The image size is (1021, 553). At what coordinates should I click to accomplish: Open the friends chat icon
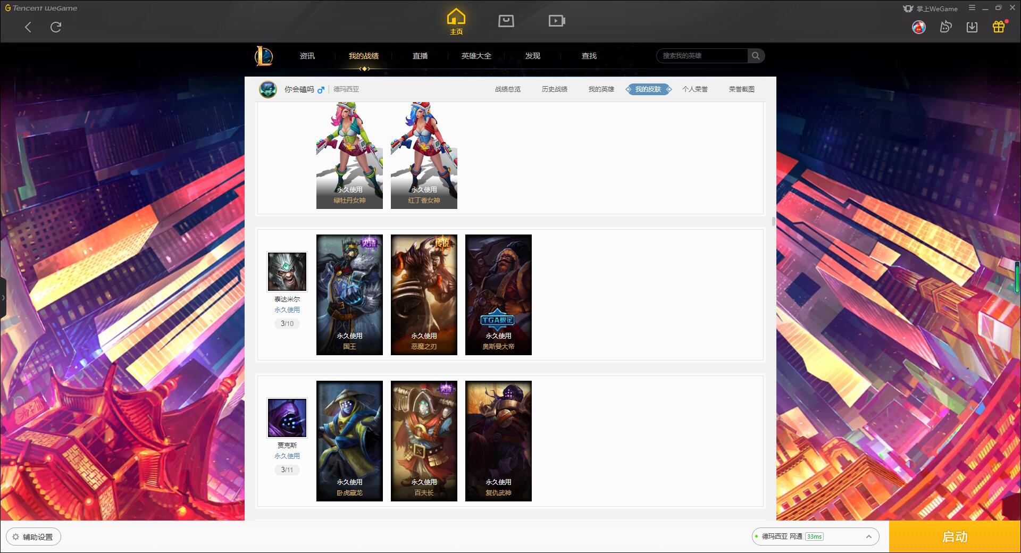click(945, 27)
